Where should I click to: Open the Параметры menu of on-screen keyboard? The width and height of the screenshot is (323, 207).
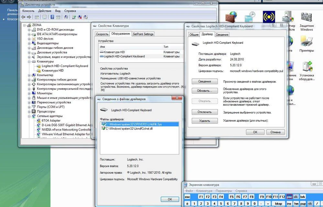[x=224, y=191]
